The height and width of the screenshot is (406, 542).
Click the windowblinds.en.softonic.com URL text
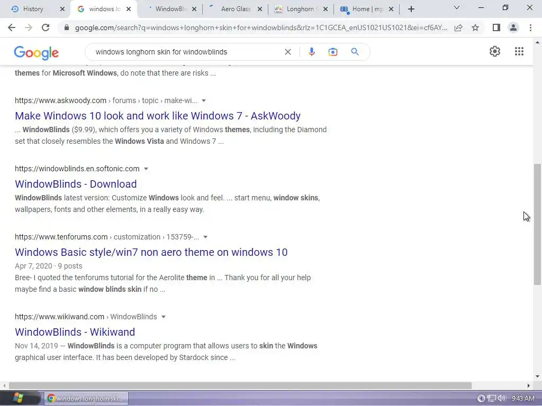coord(77,169)
